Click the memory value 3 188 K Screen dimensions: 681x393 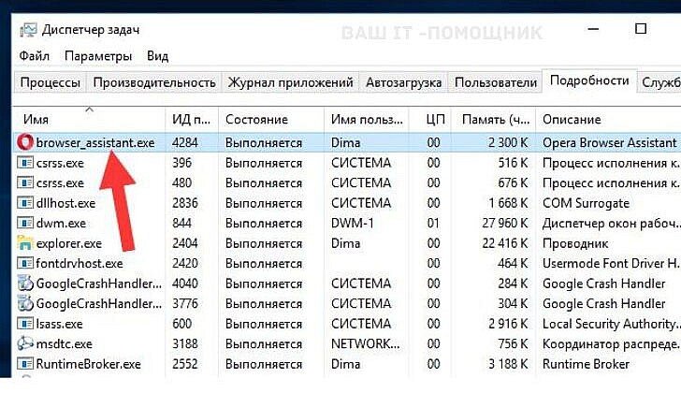tap(508, 364)
